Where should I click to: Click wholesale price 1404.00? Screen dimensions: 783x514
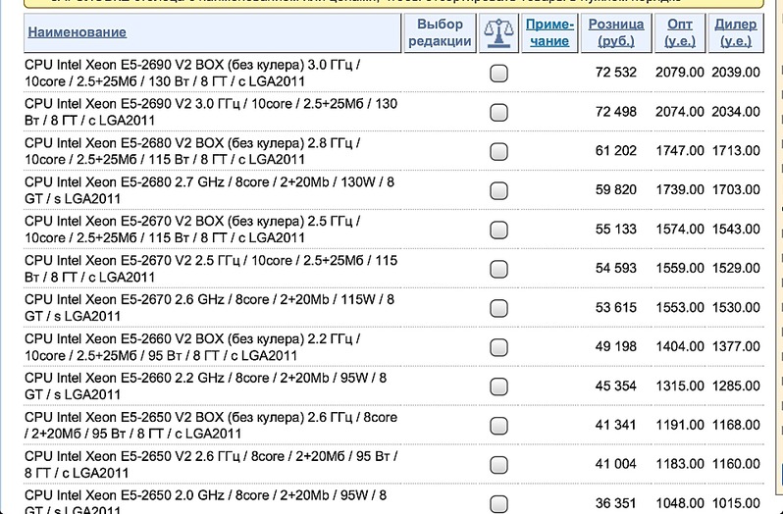[x=680, y=346]
